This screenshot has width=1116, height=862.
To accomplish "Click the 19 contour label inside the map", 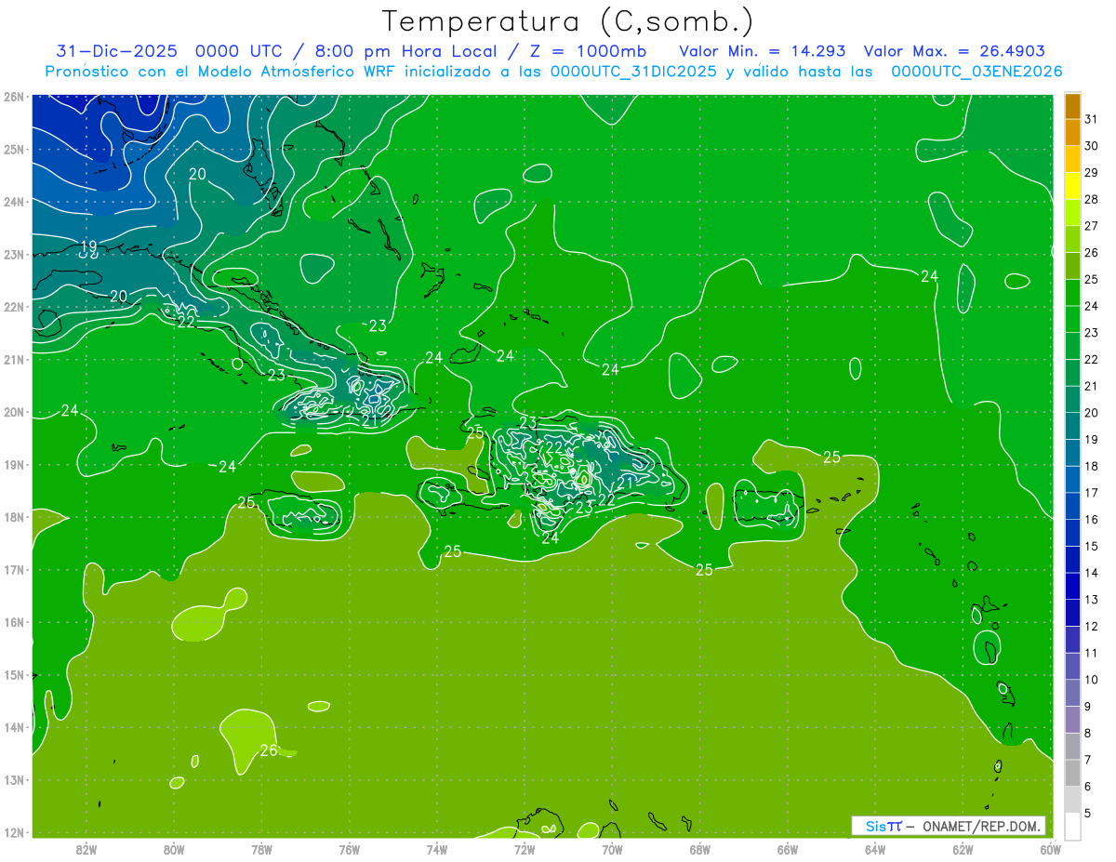I will 89,246.
